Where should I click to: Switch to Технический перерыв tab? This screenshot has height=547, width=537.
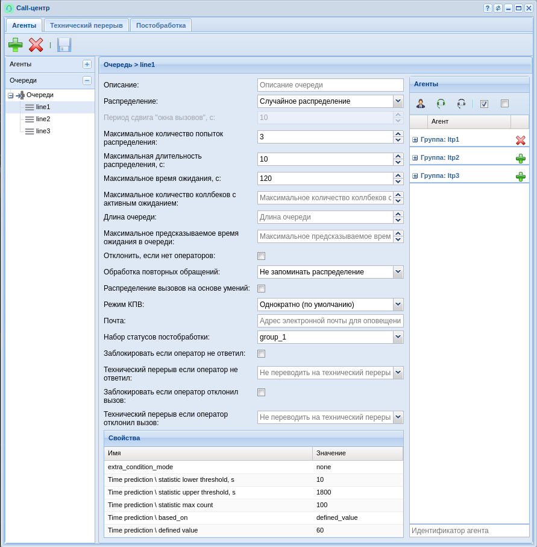pyautogui.click(x=86, y=25)
